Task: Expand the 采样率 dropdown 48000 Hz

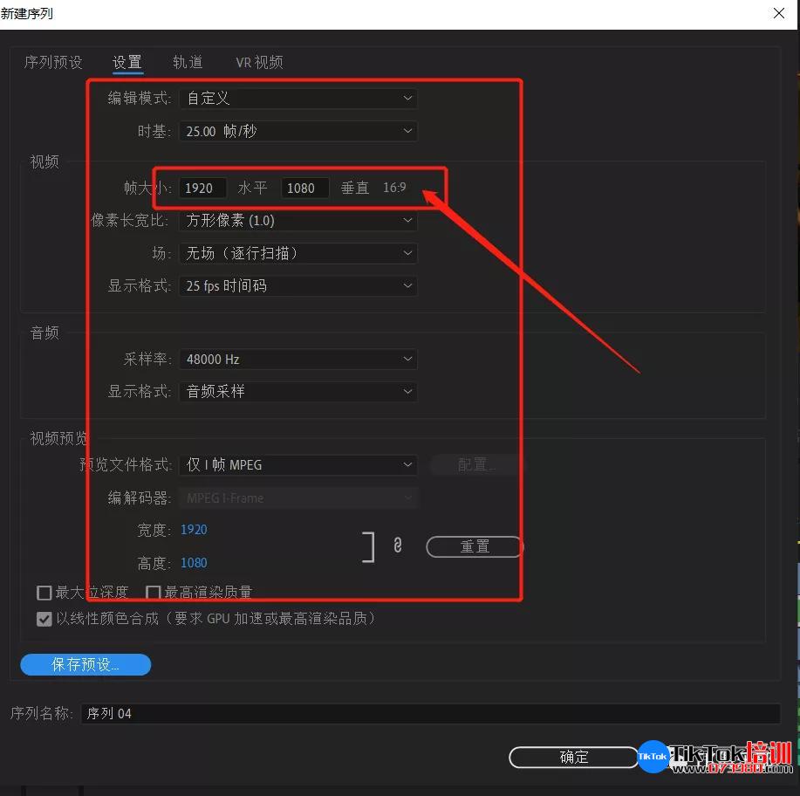Action: (x=298, y=360)
